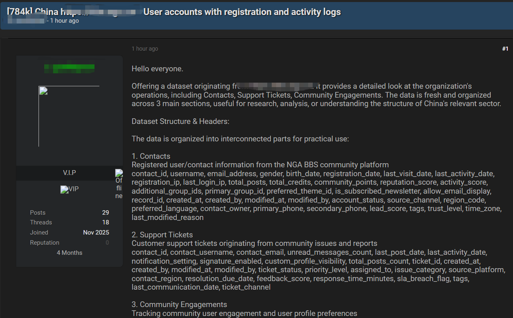Open the #1 post permalink
The image size is (513, 318).
click(505, 49)
